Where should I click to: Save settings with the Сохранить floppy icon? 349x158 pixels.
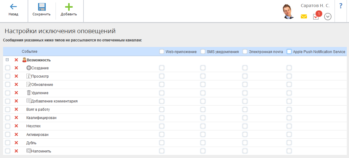(42, 7)
